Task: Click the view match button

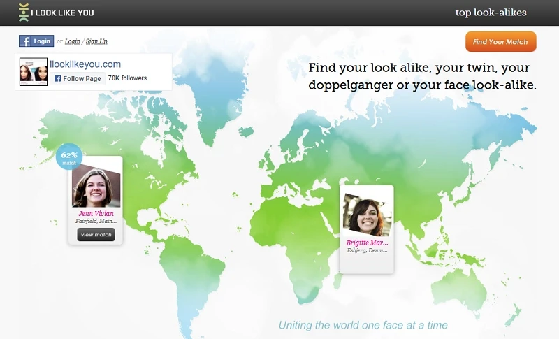Action: coord(96,235)
